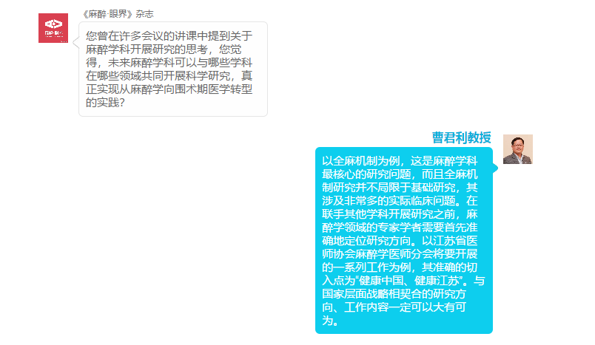Open 曹君利教授's profile photo
Image resolution: width=595 pixels, height=345 pixels.
[518, 149]
